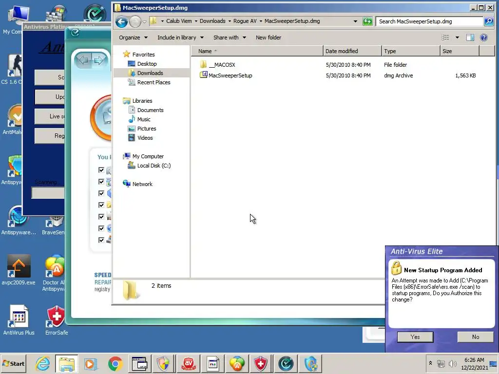Expand the Rogue AV breadcrumb arrow
The height and width of the screenshot is (374, 499).
261,21
